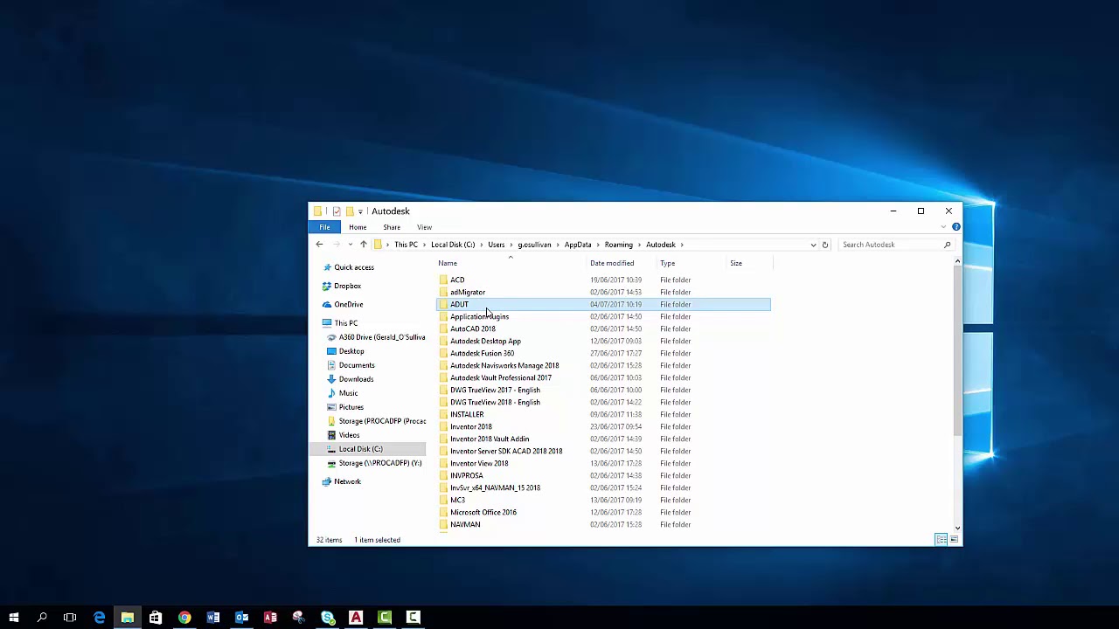Click the New Folder quick access toolbar icon

click(349, 211)
